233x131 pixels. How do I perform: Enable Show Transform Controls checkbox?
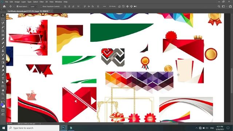(41, 7)
